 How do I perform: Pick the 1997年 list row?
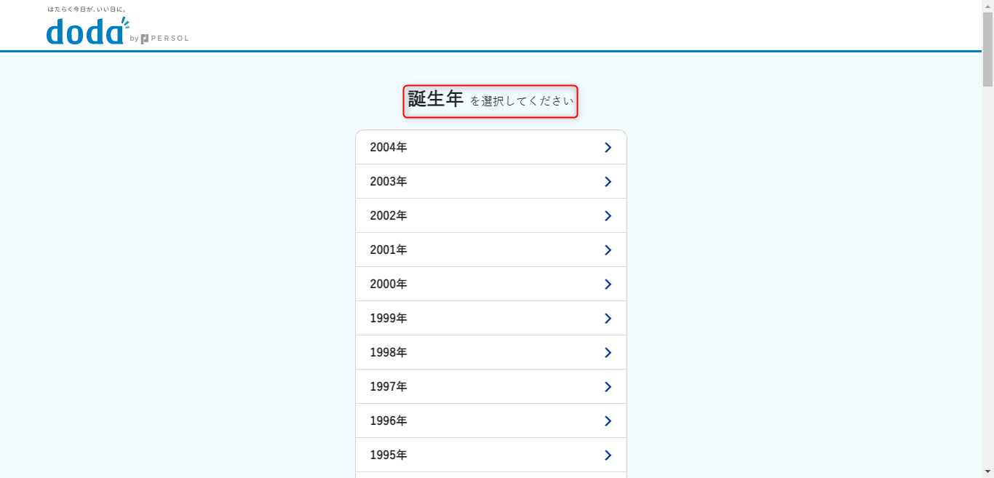[490, 387]
